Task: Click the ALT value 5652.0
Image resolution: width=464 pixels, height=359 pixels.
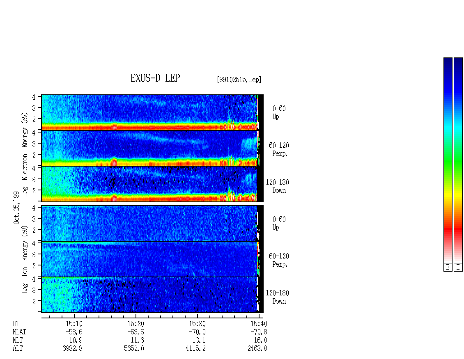Action: tap(134, 348)
